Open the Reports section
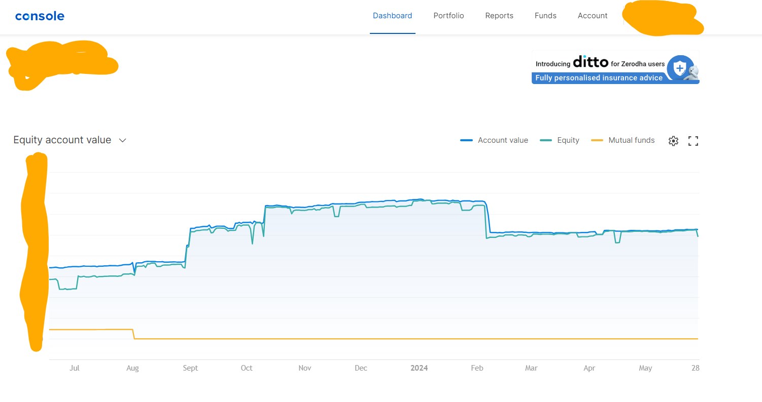Image resolution: width=762 pixels, height=402 pixels. coord(499,16)
